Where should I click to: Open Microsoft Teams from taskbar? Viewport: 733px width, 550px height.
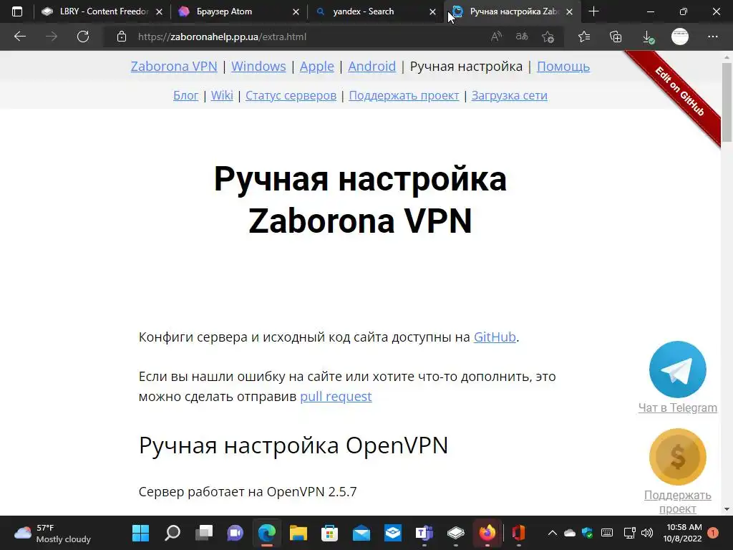424,533
